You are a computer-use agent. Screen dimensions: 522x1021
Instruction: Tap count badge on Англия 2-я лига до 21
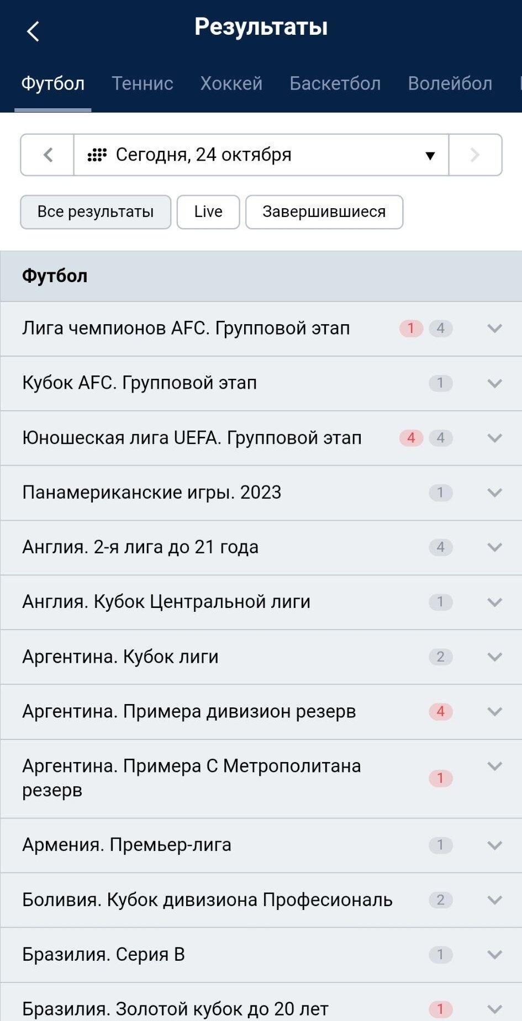(x=440, y=547)
